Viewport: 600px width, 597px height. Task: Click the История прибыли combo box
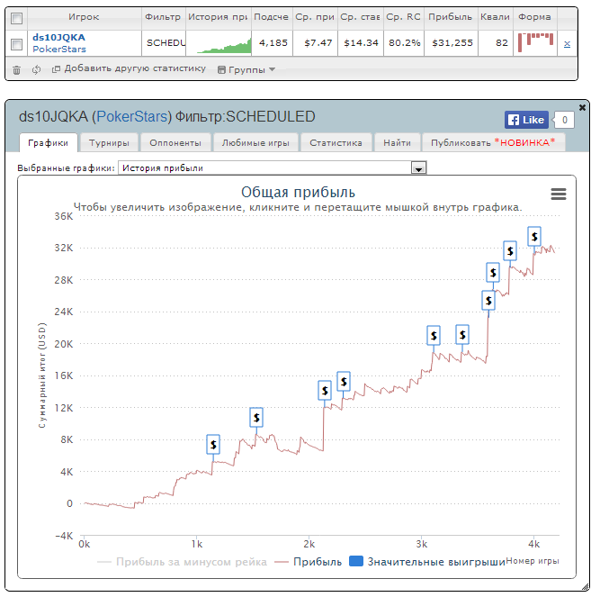pos(272,167)
